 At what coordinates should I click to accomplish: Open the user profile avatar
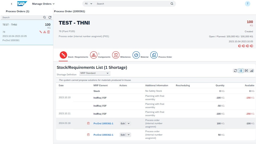pyautogui.click(x=247, y=3)
